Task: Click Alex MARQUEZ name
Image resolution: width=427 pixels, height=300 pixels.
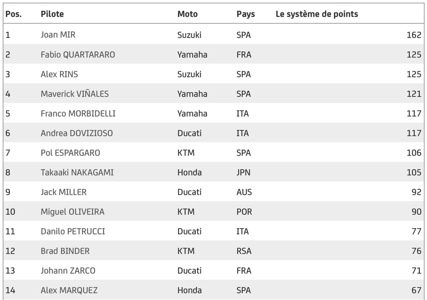Action: [69, 290]
